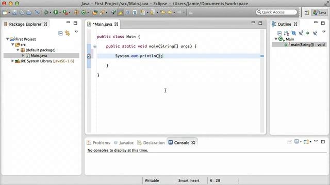Collapse All in the Outline view
The image size is (330, 185).
tap(279, 33)
